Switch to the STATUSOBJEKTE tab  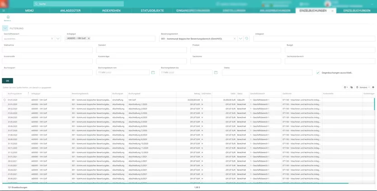click(x=152, y=10)
